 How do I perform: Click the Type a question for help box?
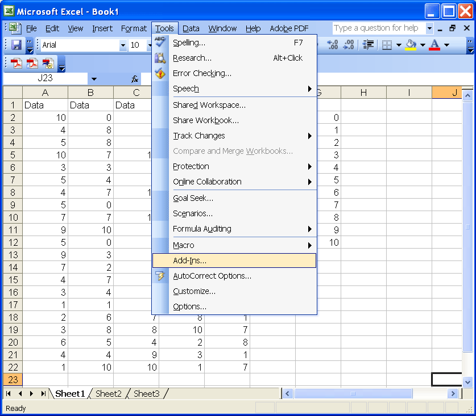[379, 28]
